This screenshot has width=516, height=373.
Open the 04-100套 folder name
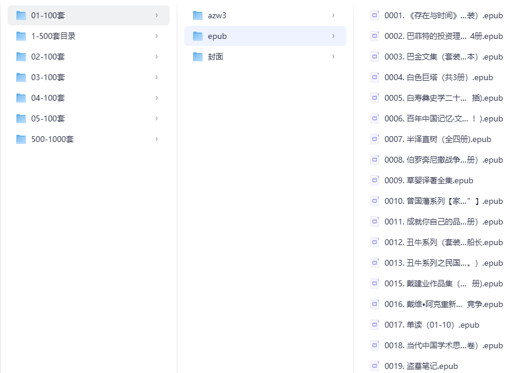48,98
